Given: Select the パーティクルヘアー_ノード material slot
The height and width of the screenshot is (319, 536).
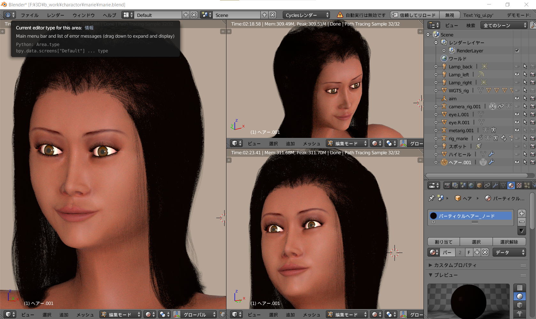Looking at the screenshot, I should [x=470, y=216].
